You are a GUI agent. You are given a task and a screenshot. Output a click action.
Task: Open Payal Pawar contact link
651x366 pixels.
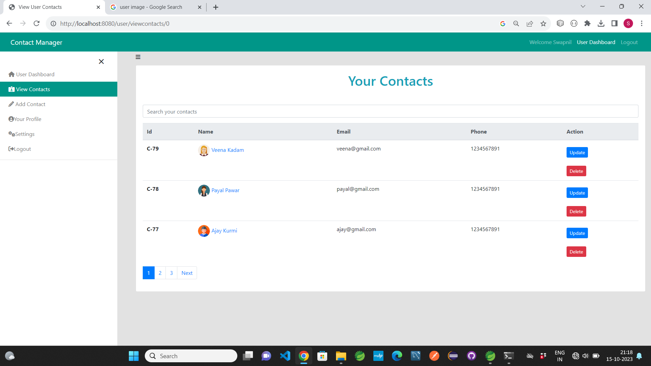point(225,190)
